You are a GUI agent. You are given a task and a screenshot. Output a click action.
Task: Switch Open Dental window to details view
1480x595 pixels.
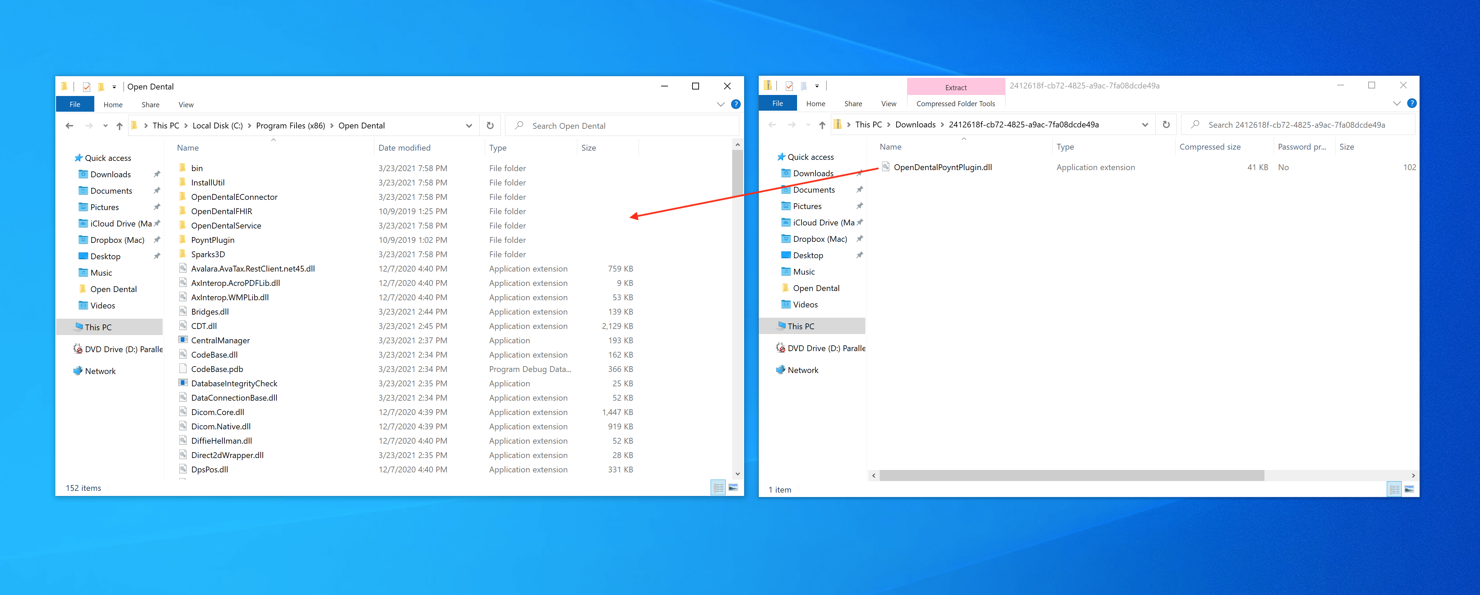718,488
